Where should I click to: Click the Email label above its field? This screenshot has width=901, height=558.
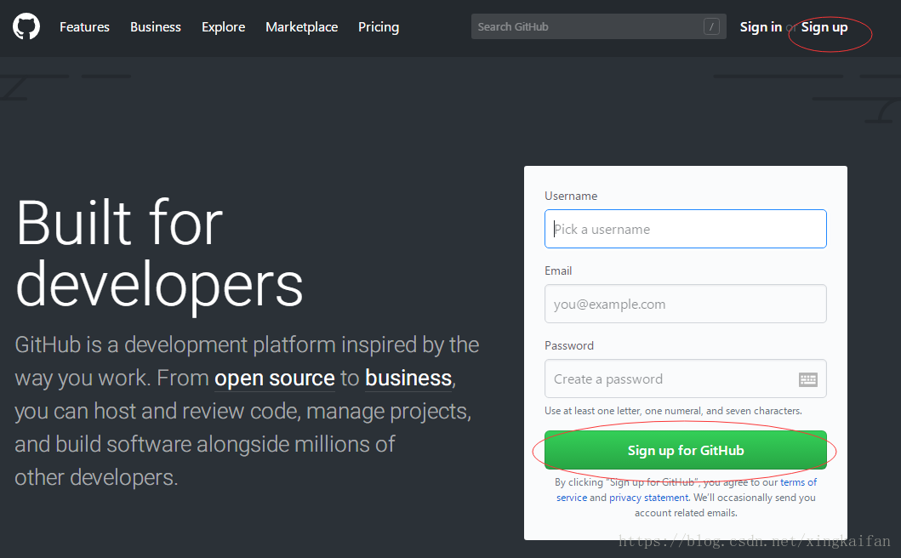click(x=558, y=270)
